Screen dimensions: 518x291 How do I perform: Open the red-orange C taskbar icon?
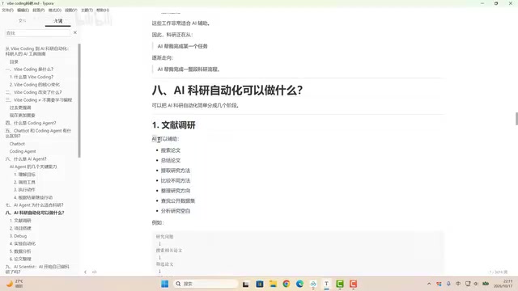[x=353, y=284]
